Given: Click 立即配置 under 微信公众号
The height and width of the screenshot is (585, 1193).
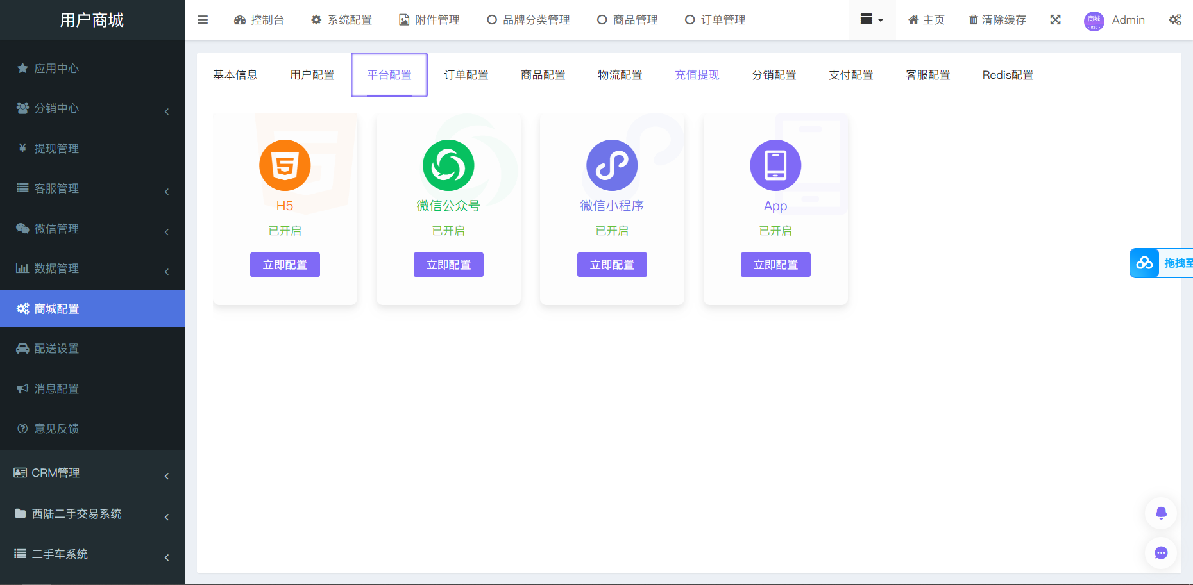Looking at the screenshot, I should [x=448, y=265].
